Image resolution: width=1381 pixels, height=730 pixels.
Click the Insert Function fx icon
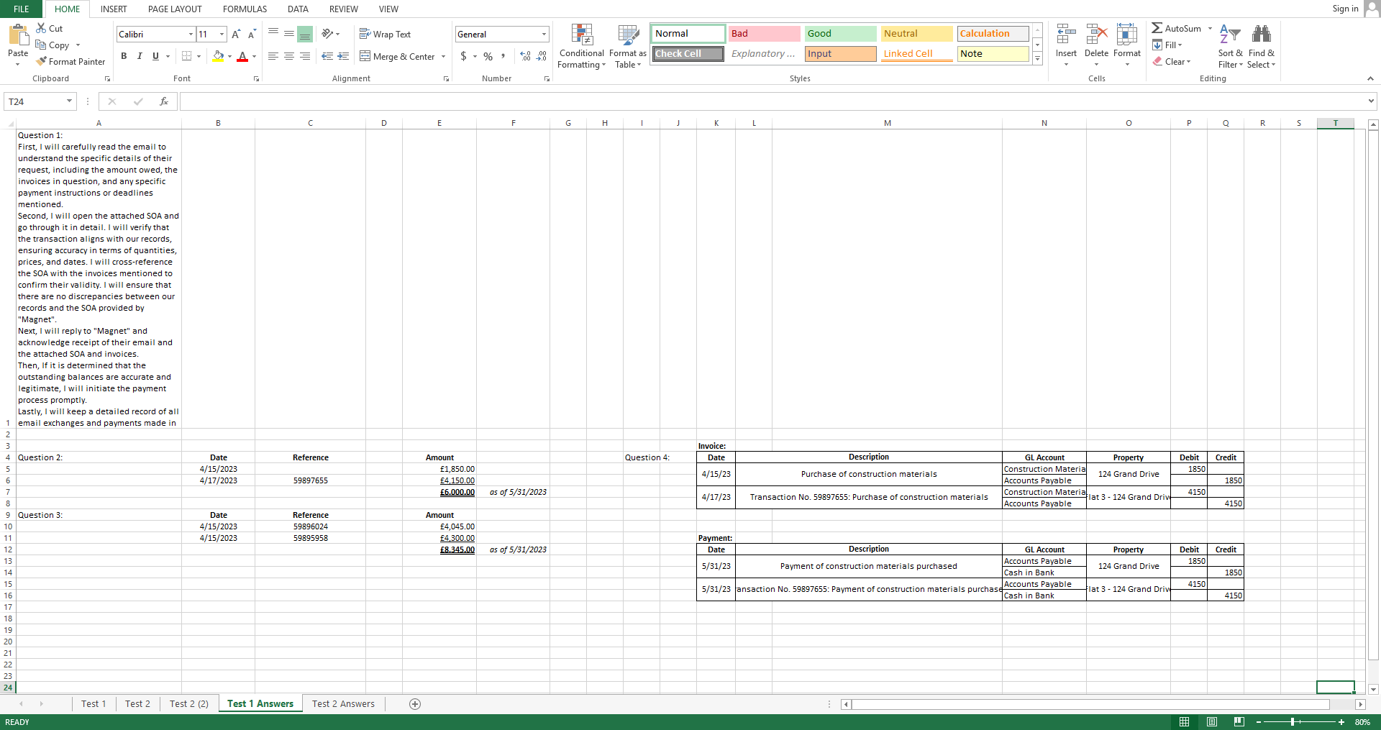coord(164,101)
